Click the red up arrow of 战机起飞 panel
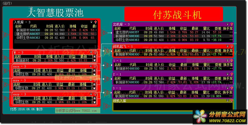 [232, 46]
